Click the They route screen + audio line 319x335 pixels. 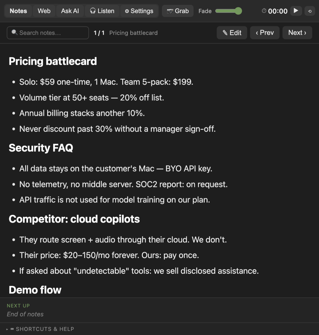(x=123, y=240)
